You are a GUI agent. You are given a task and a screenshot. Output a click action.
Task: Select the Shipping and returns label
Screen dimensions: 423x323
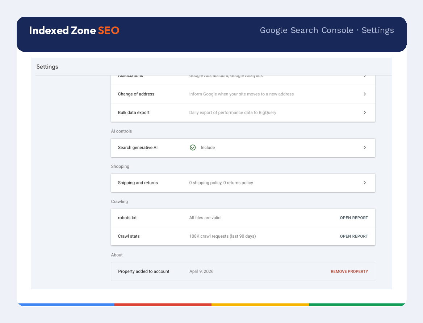click(x=138, y=183)
